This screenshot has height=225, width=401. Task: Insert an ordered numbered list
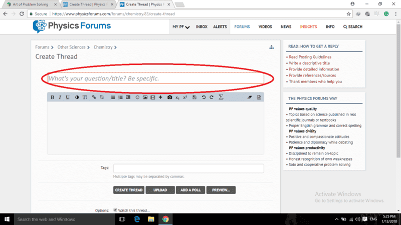pyautogui.click(x=120, y=97)
